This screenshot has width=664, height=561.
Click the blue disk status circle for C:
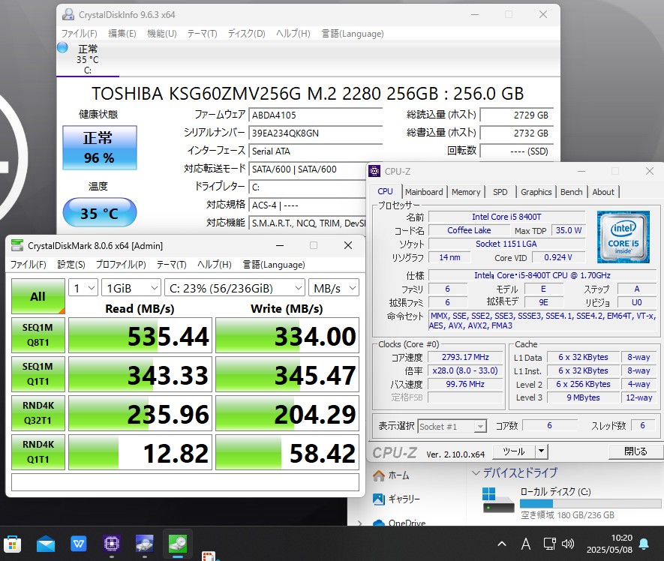(62, 48)
